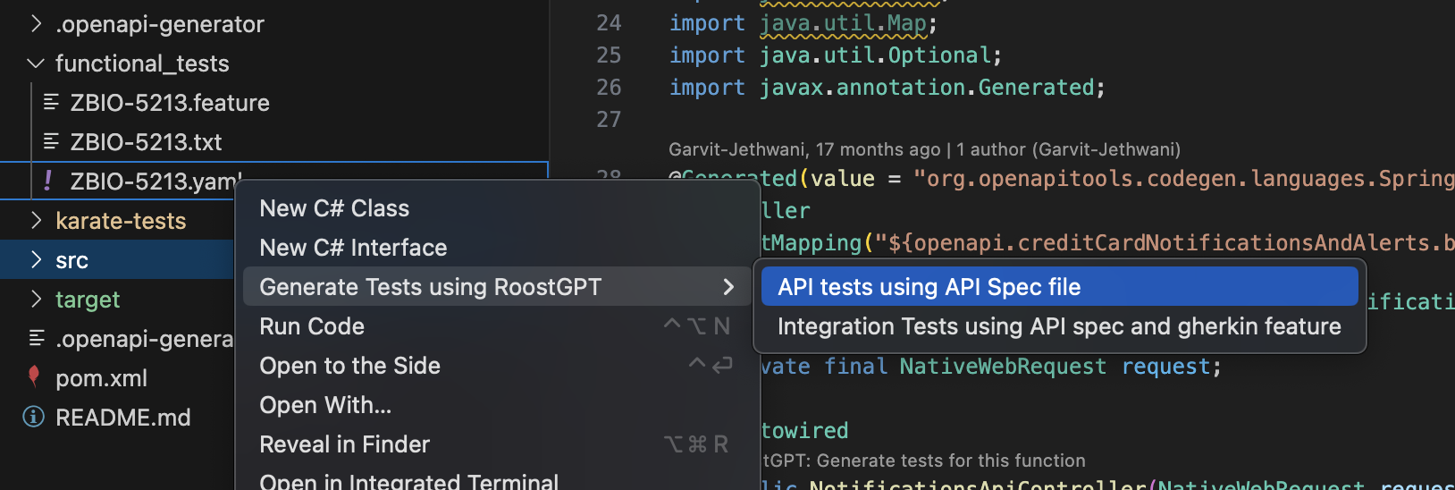
Task: Click file icon beside ZBIO-5213.feature
Action: pos(51,102)
